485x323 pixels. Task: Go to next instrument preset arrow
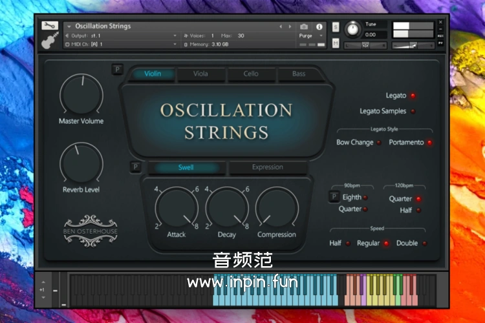tap(290, 26)
